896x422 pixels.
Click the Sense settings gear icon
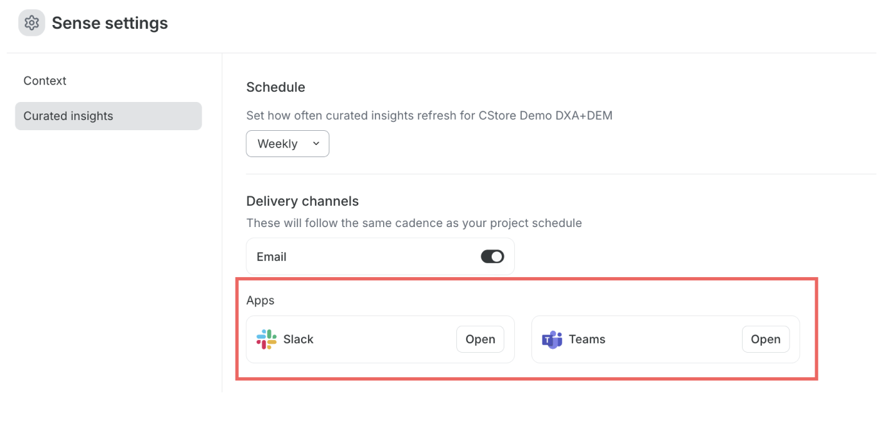tap(32, 23)
